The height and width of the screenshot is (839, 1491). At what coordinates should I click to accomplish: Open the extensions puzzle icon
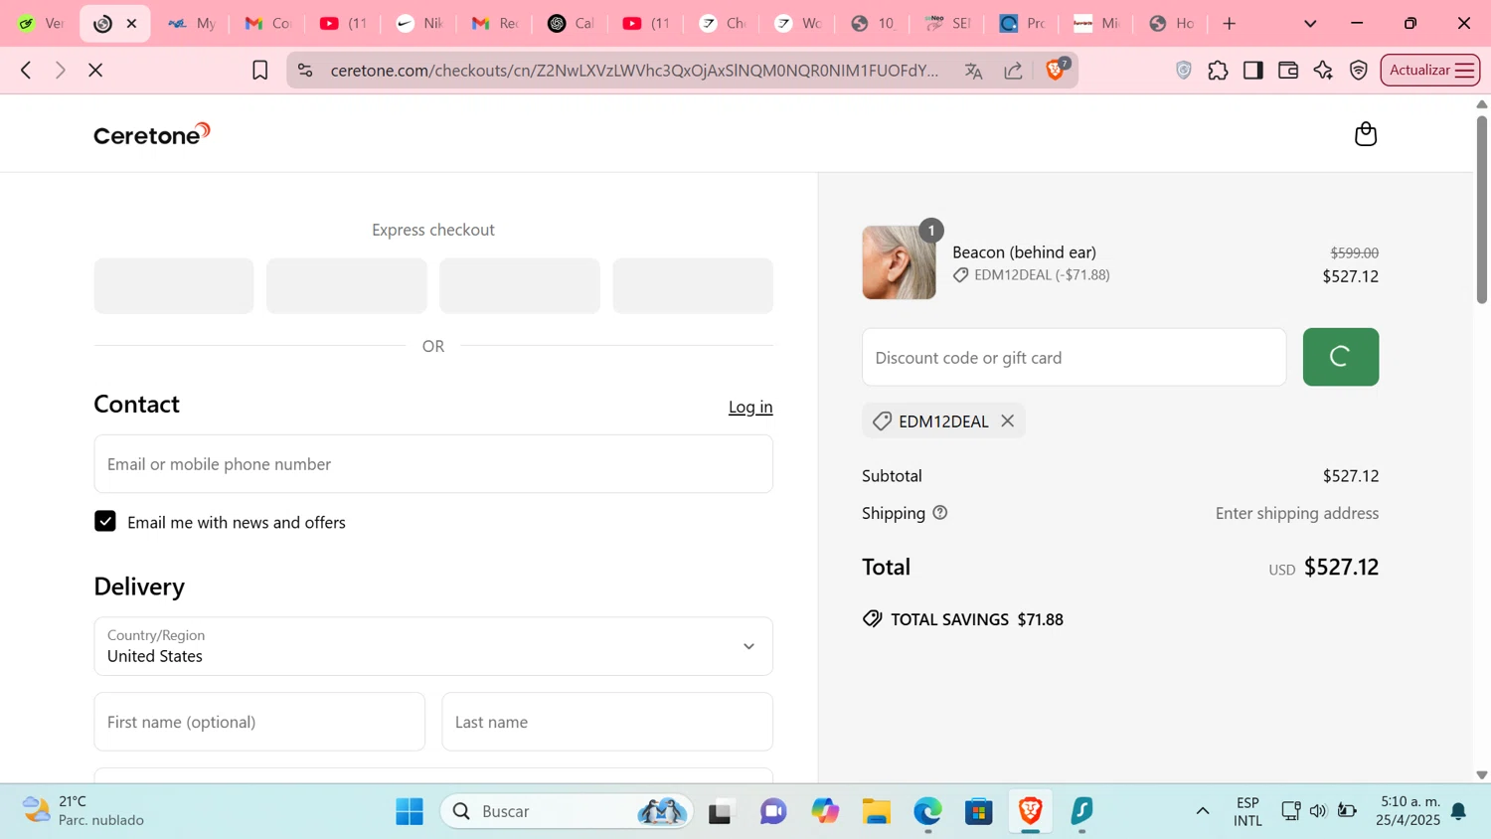pyautogui.click(x=1218, y=70)
